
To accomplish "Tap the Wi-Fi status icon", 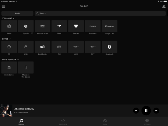I will pos(158,1).
